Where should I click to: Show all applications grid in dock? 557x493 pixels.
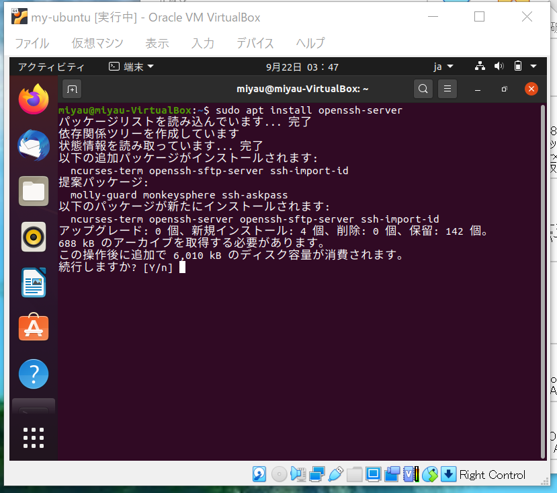pyautogui.click(x=34, y=438)
